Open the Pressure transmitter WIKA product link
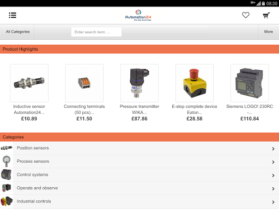The image size is (279, 209). [x=139, y=109]
